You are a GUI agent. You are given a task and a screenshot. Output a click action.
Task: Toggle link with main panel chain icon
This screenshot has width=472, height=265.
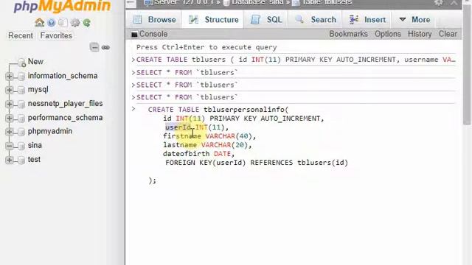tap(105, 47)
